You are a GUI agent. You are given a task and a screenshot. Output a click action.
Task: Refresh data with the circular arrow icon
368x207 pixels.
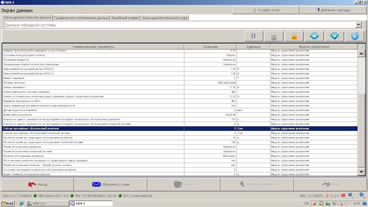pyautogui.click(x=355, y=36)
